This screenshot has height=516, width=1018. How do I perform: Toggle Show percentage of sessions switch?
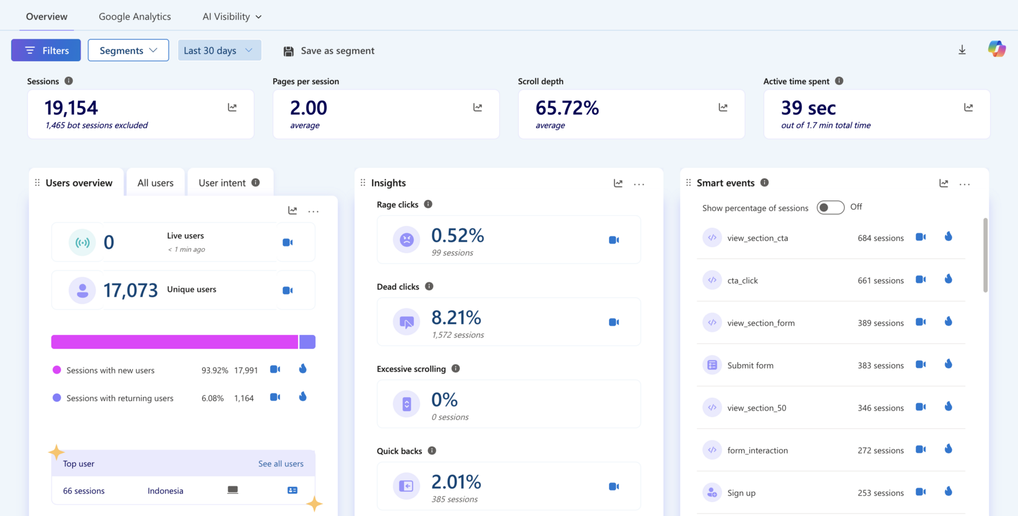click(830, 208)
